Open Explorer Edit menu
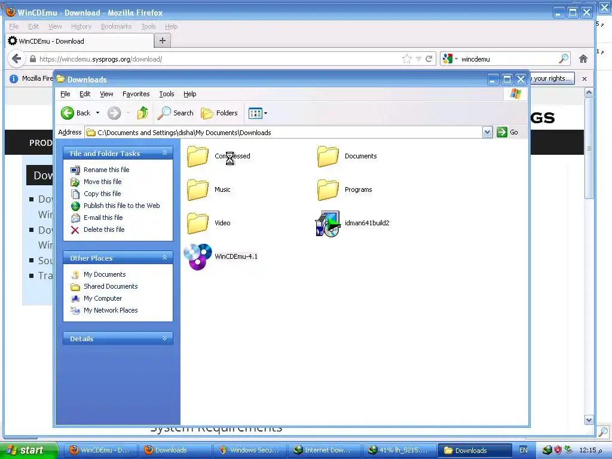The height and width of the screenshot is (459, 612). (x=85, y=94)
